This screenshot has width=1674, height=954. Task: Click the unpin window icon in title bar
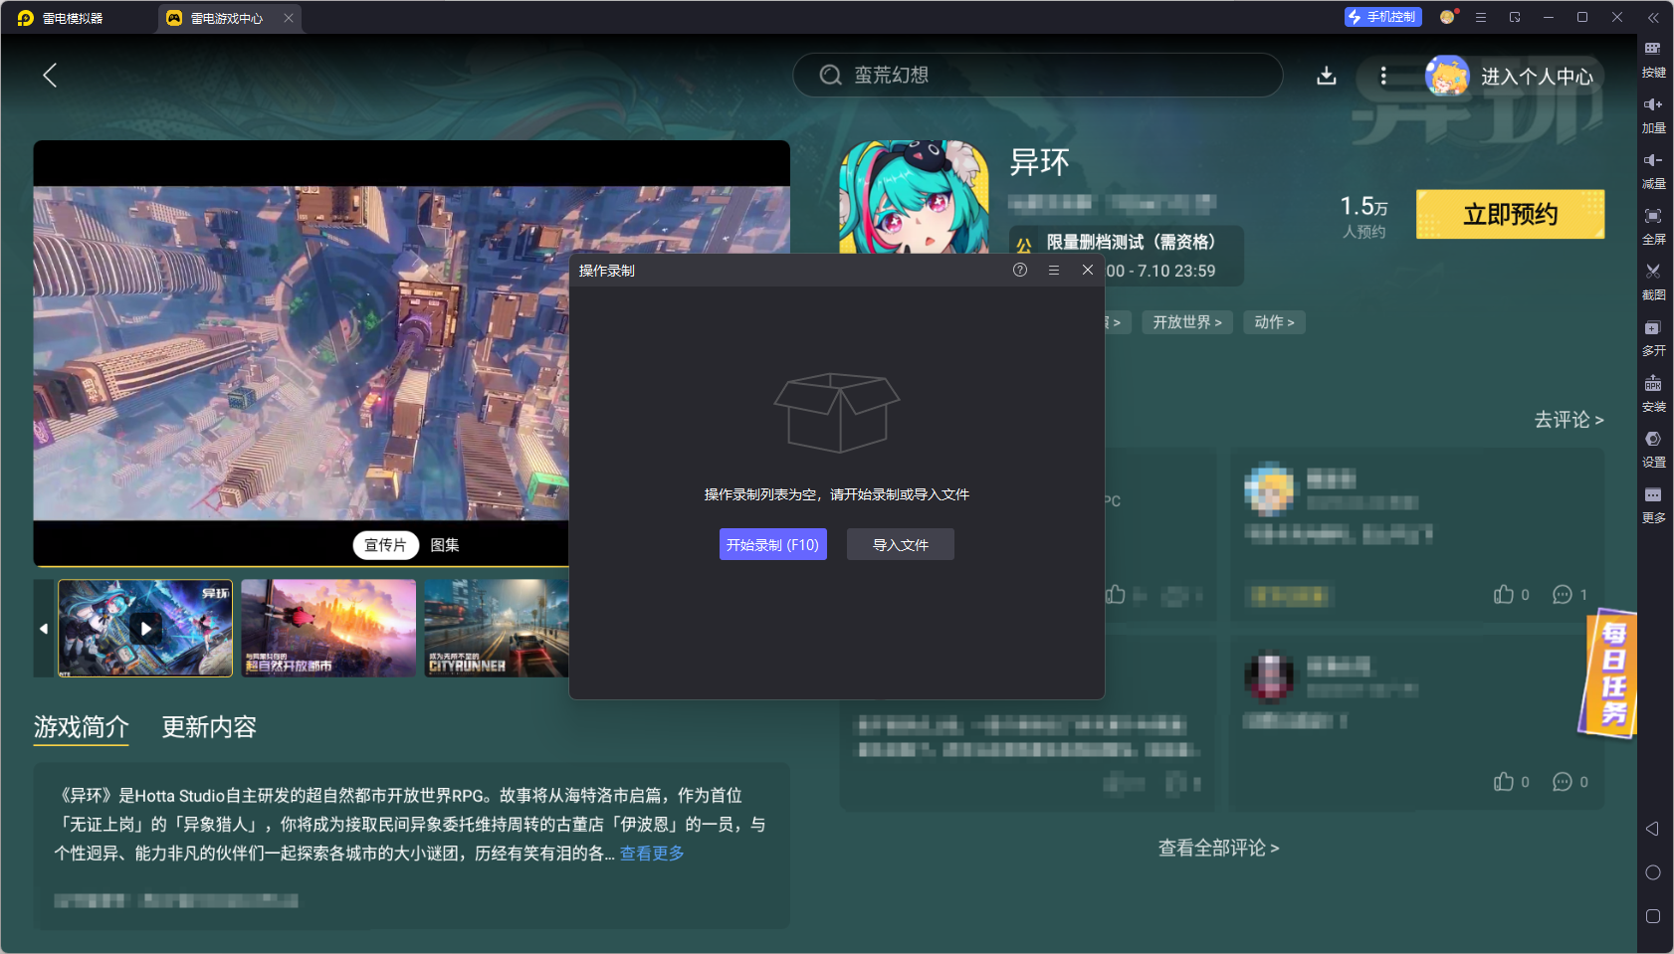pos(1515,17)
